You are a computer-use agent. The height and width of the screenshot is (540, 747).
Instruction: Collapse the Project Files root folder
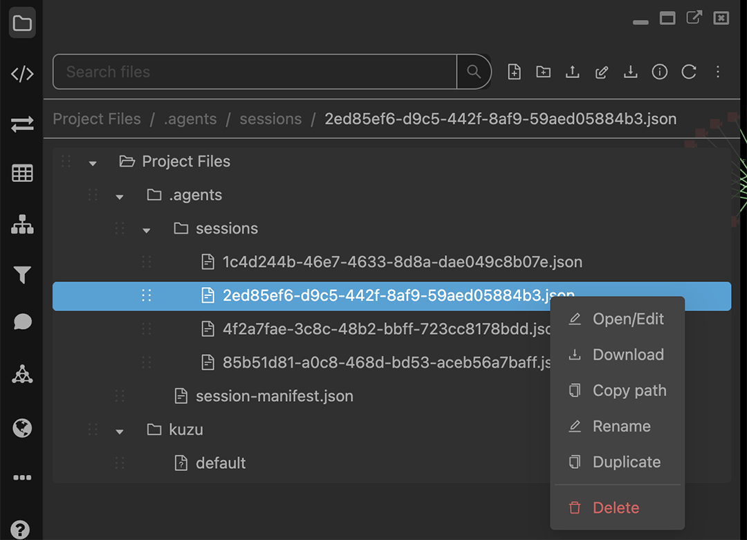coord(93,163)
